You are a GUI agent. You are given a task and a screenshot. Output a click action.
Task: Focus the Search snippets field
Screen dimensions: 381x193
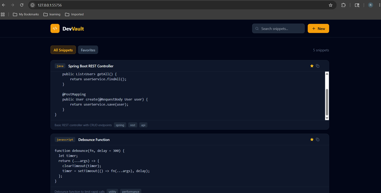click(x=278, y=29)
